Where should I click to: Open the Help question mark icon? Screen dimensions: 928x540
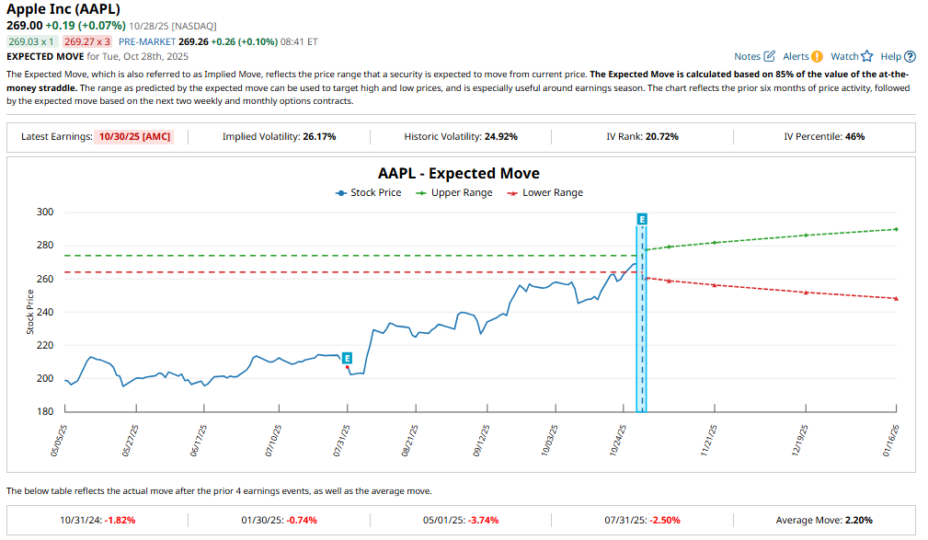911,56
